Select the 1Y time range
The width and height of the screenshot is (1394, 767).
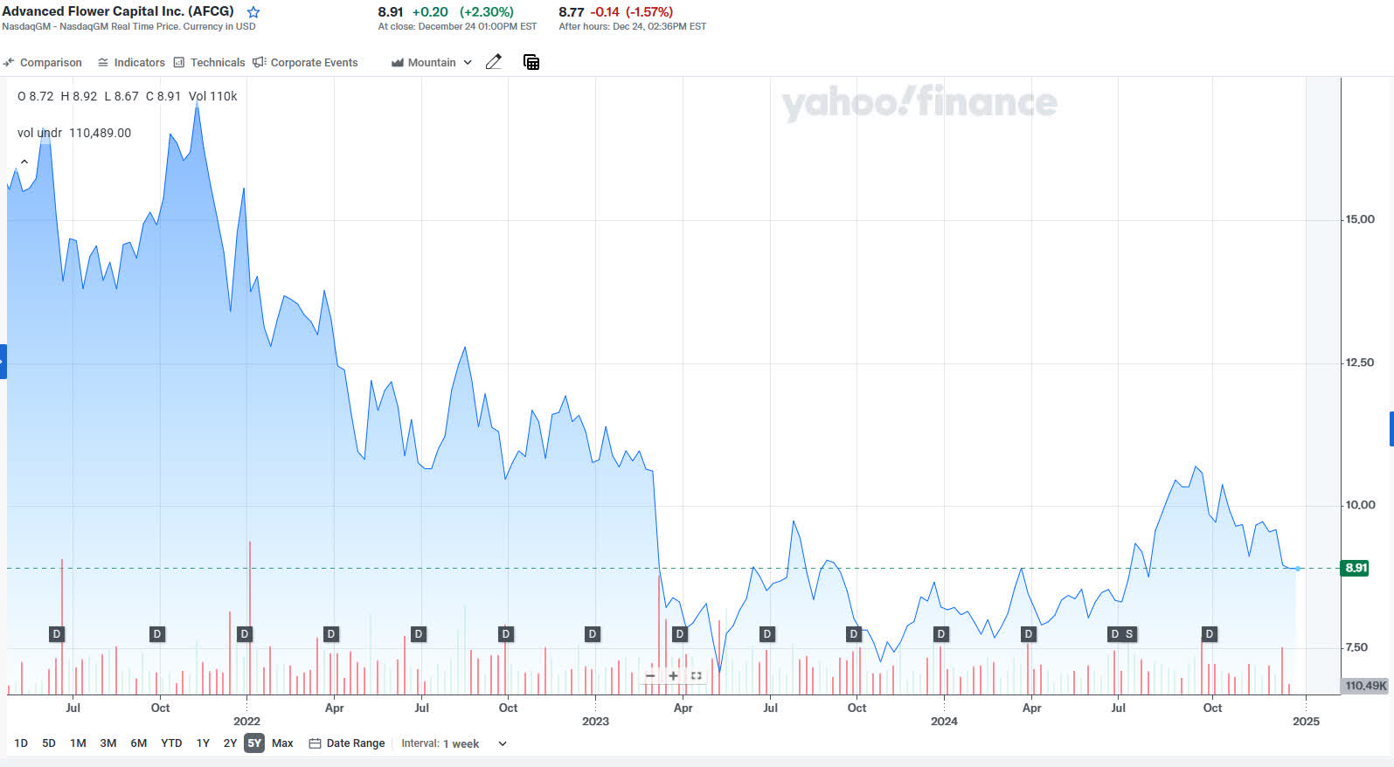(203, 743)
